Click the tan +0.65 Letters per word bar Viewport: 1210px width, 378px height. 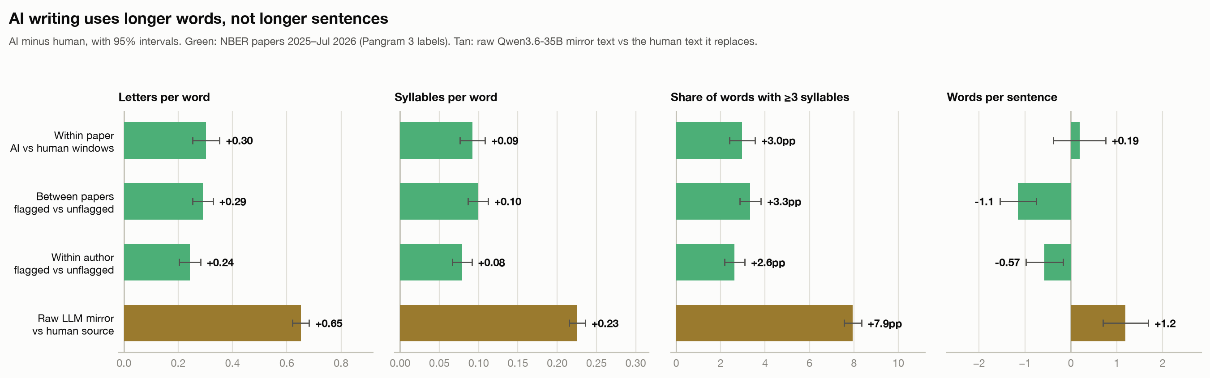[212, 323]
